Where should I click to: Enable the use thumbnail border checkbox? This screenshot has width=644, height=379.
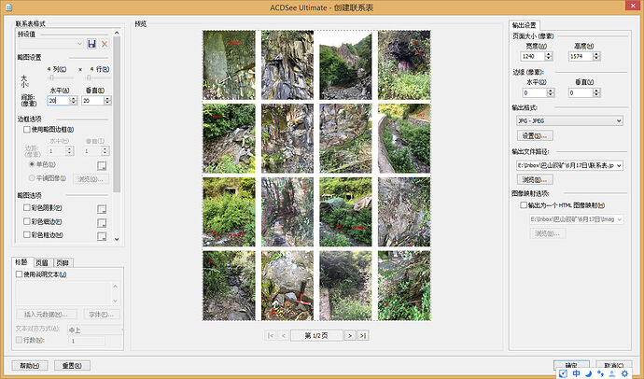pyautogui.click(x=27, y=130)
